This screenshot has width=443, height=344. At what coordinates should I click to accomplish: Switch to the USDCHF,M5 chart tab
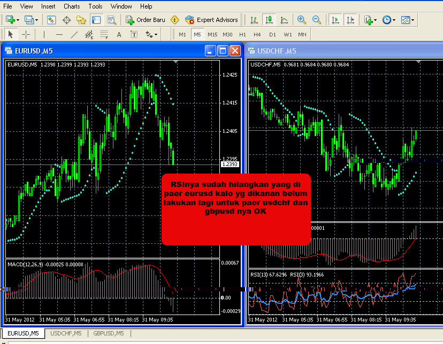[66, 333]
